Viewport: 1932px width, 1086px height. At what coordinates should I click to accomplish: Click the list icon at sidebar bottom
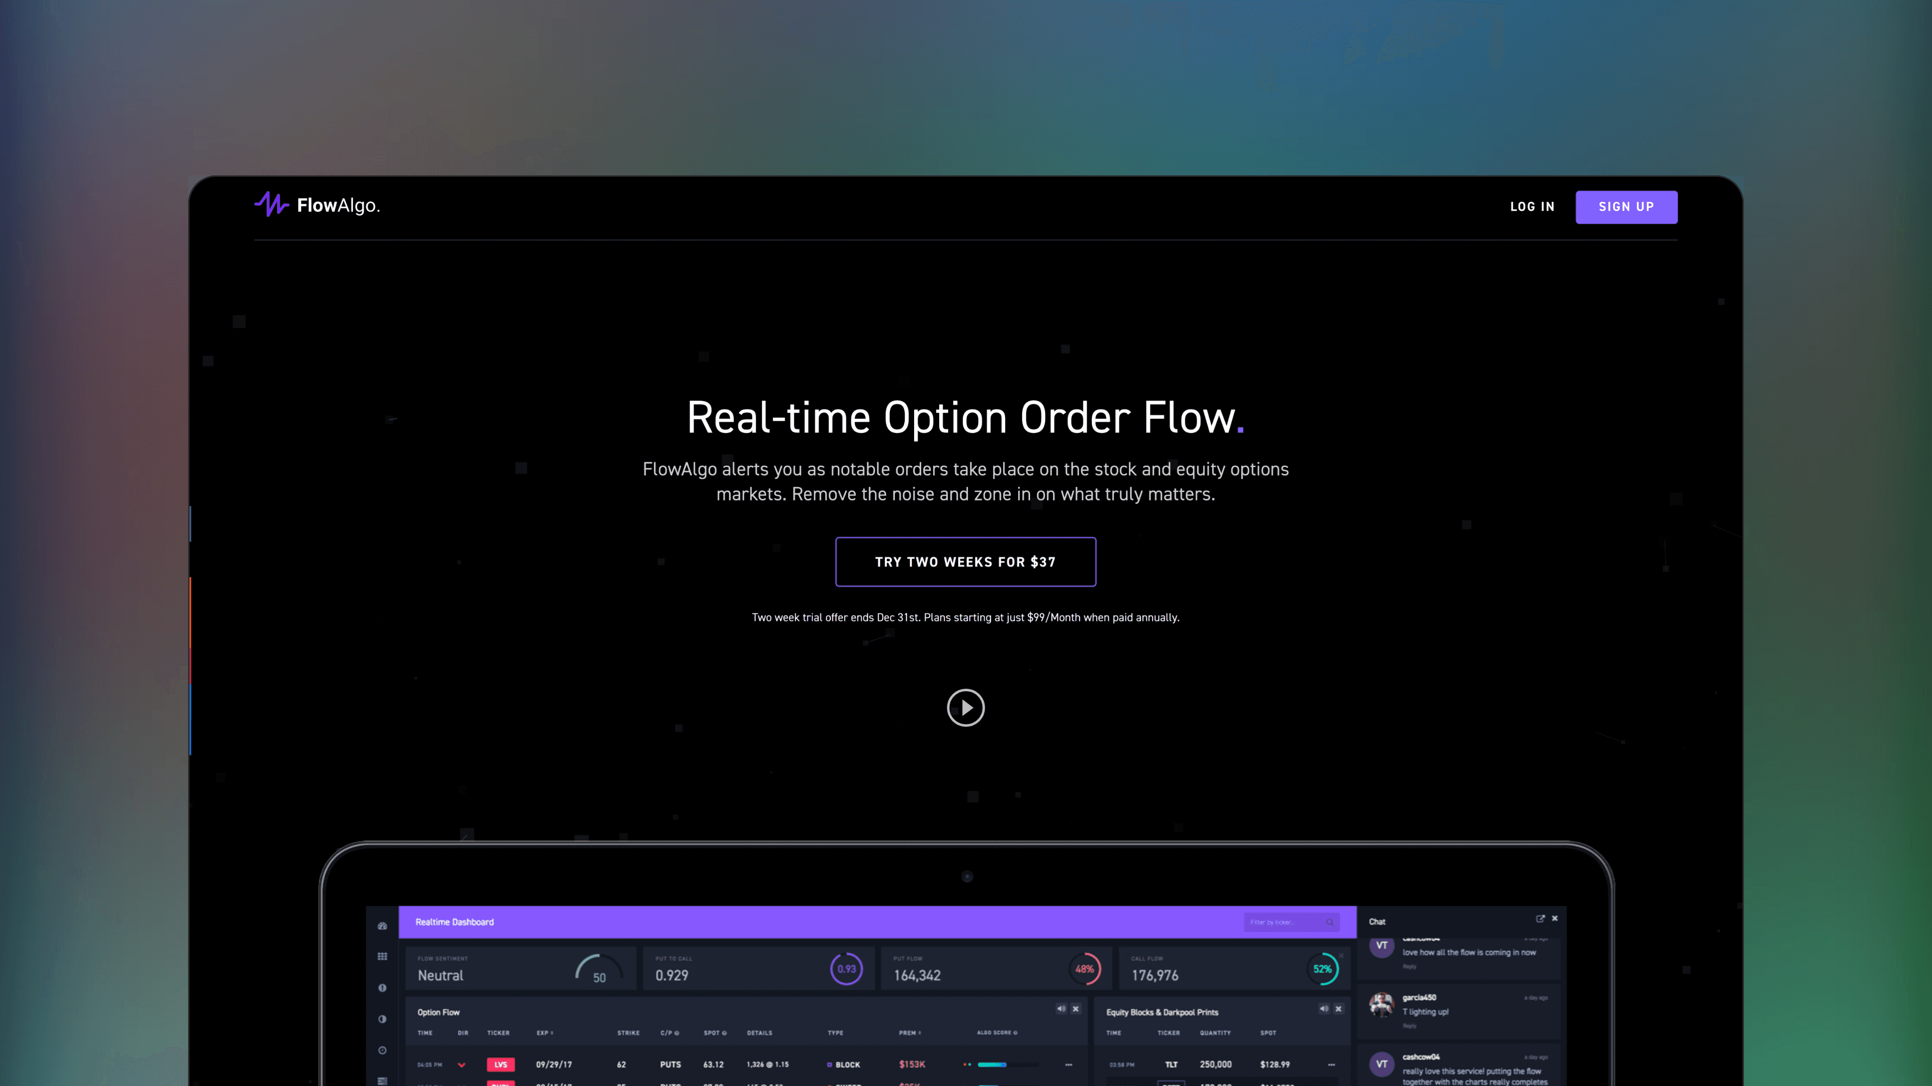click(382, 1080)
